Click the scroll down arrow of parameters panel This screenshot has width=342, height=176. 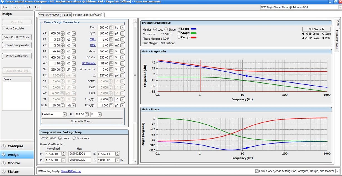(x=135, y=162)
